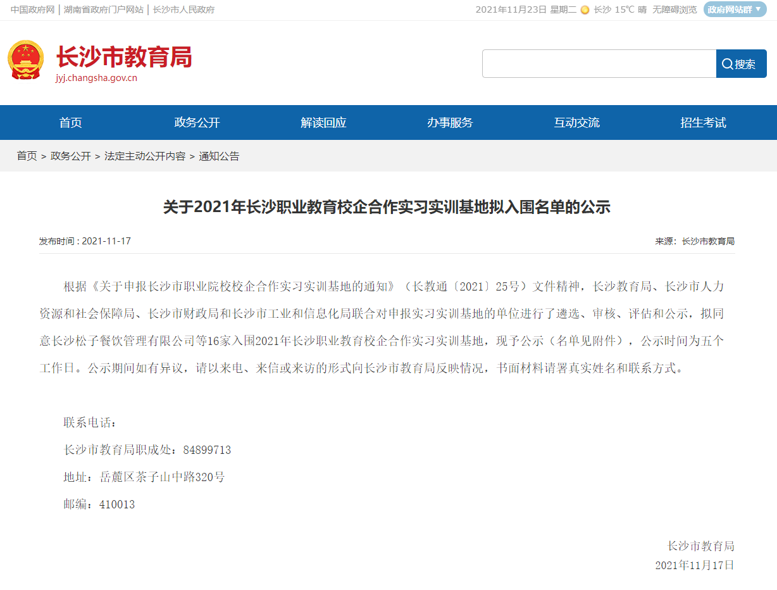Click the 中国政府网 top link

tap(32, 10)
